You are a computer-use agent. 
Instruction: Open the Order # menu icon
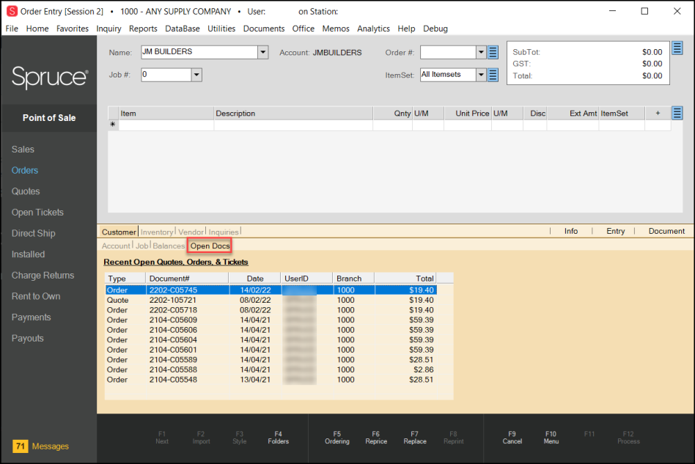(493, 52)
